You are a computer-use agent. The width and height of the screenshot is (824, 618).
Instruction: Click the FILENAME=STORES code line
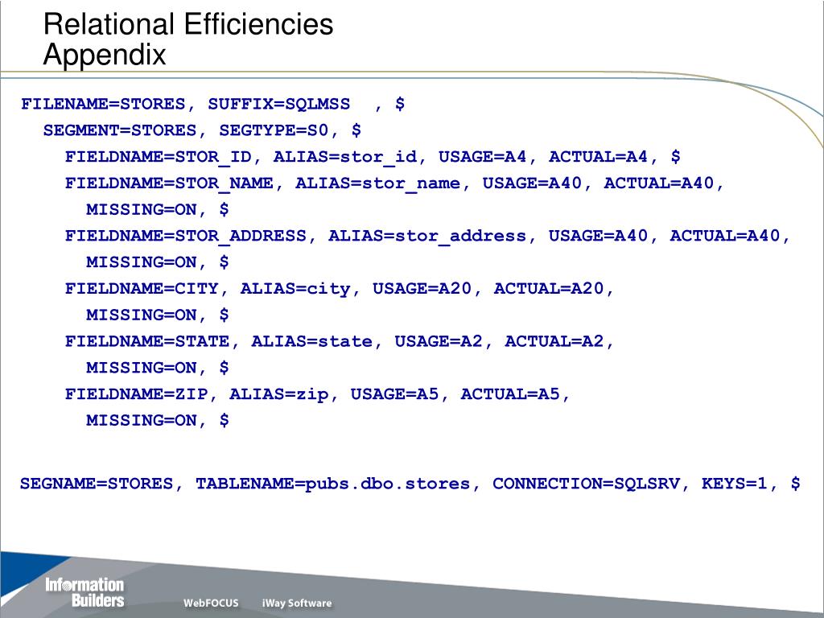coord(212,104)
